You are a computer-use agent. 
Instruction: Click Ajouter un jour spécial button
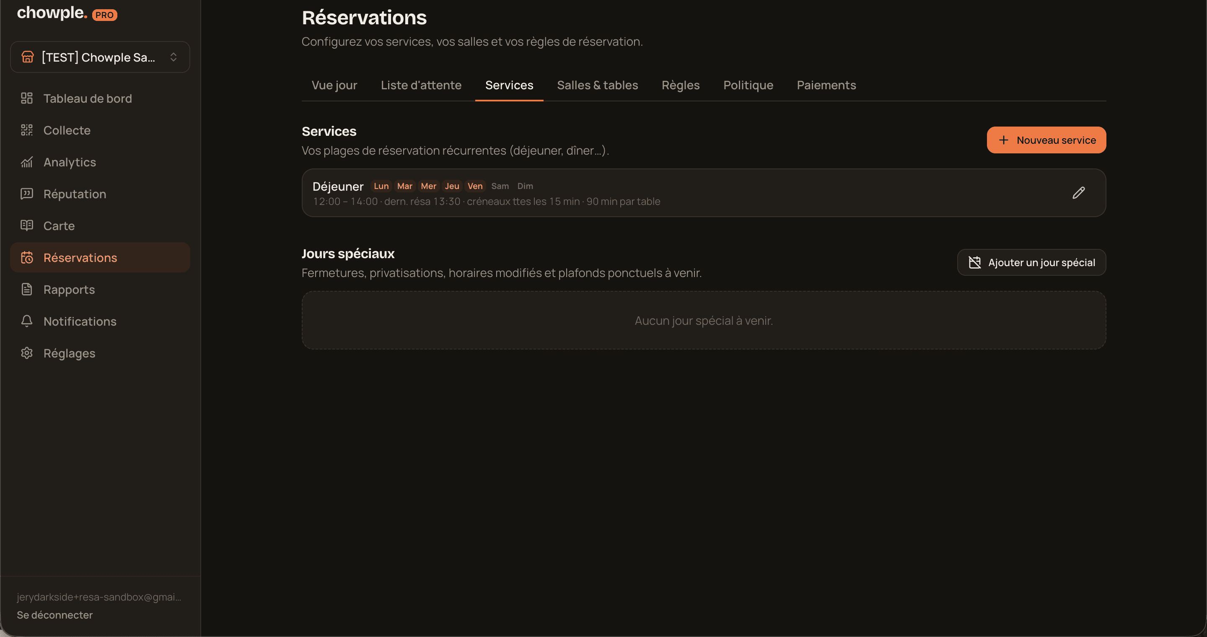coord(1031,262)
